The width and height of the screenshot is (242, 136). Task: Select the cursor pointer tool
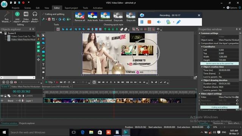43,35
